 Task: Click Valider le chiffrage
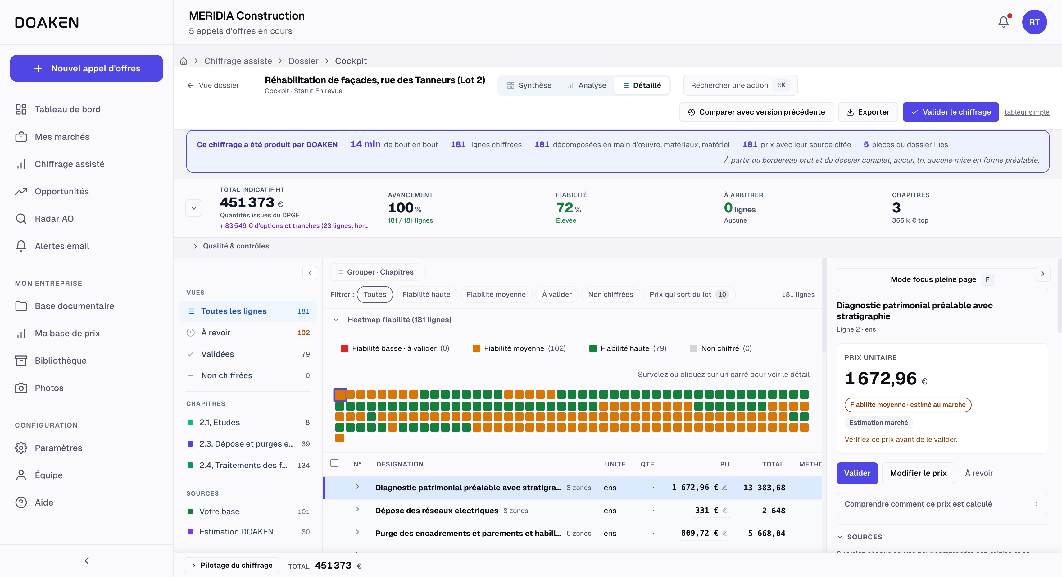[x=951, y=112]
